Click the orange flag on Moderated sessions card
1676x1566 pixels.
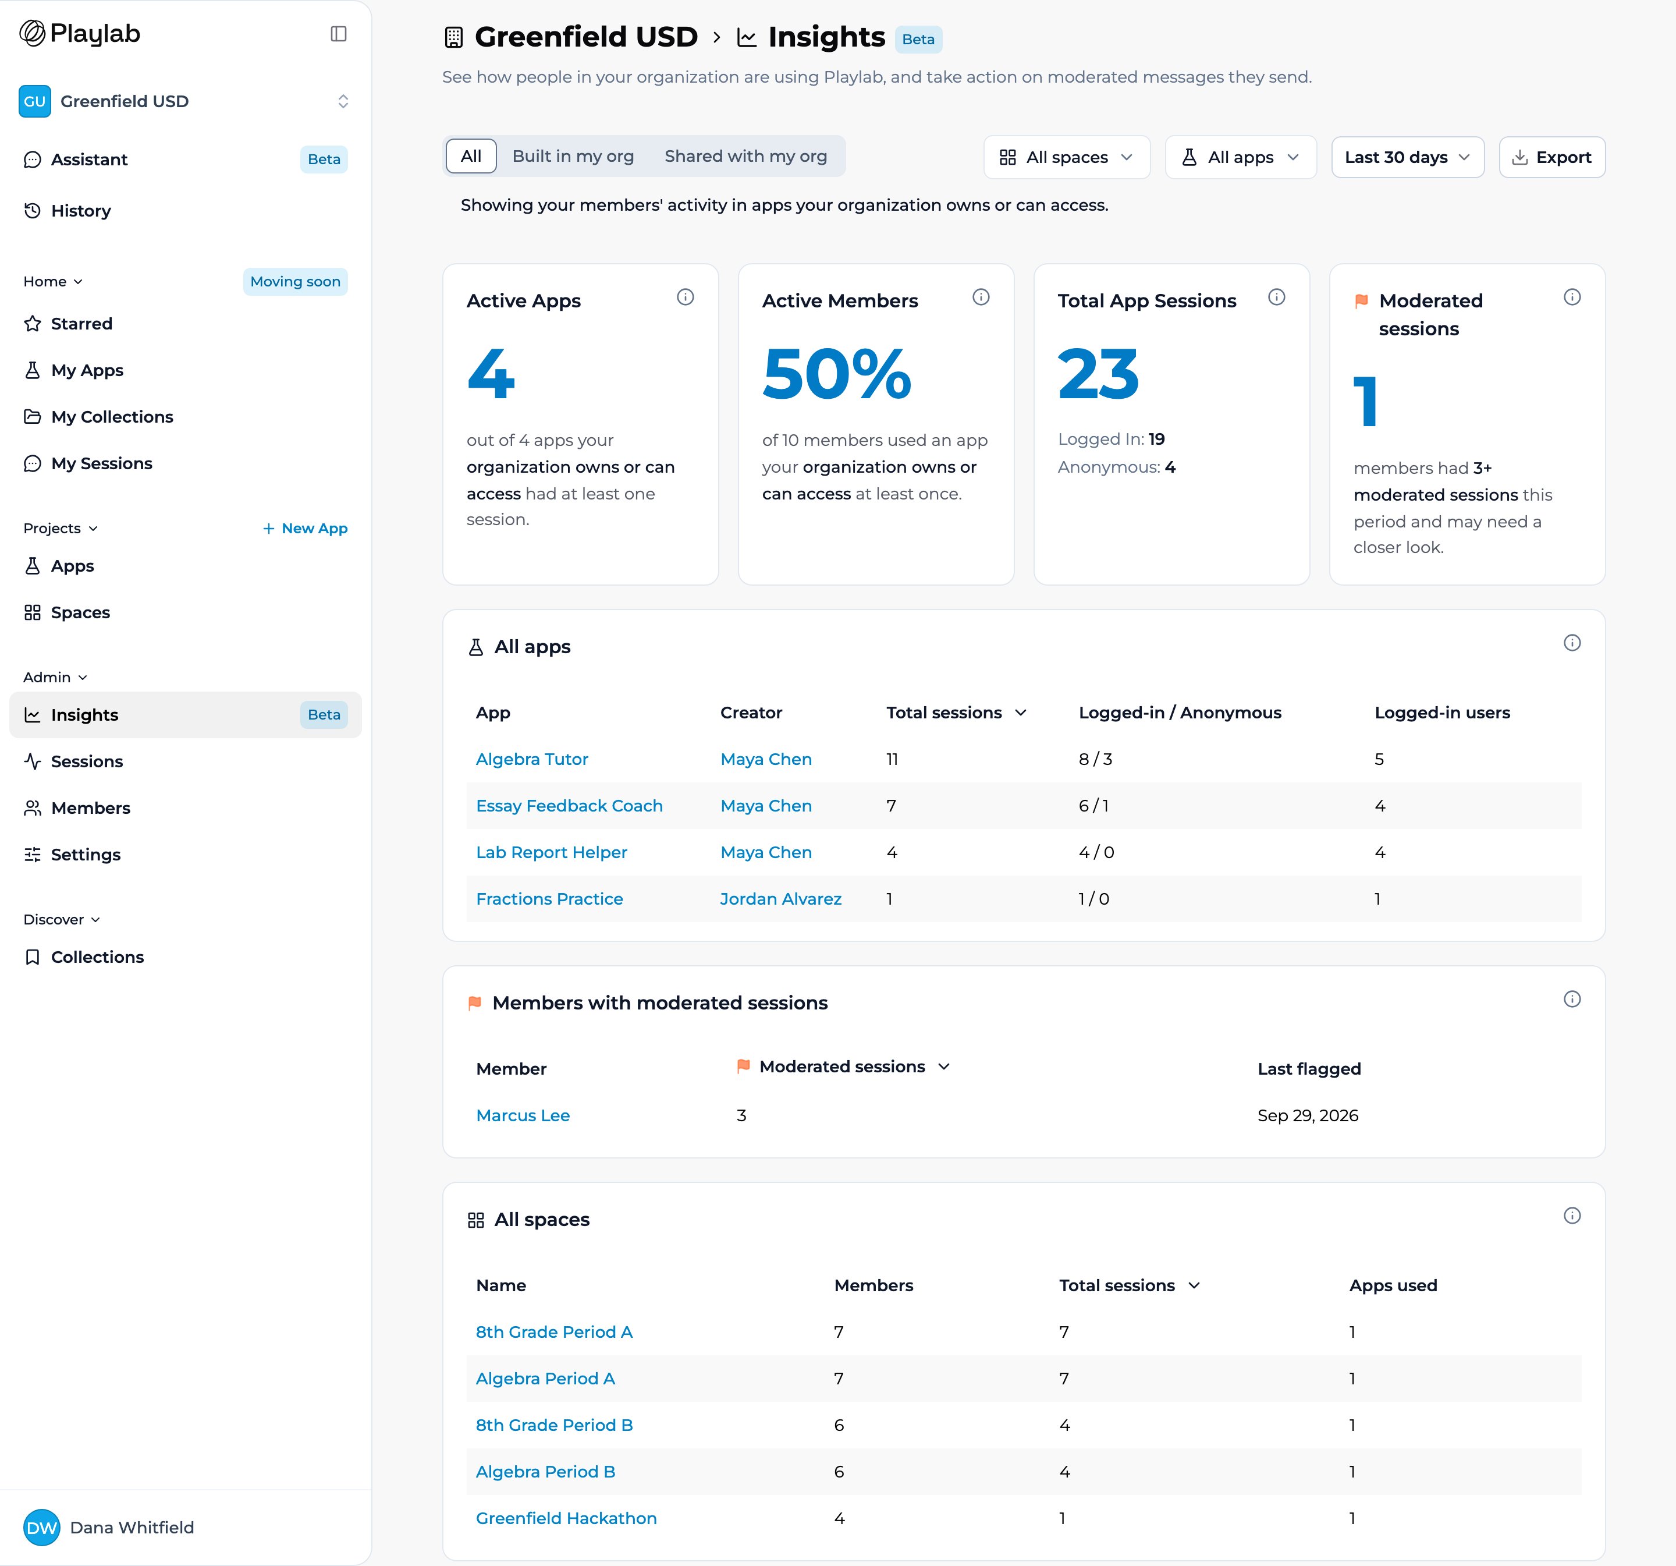pyautogui.click(x=1361, y=301)
